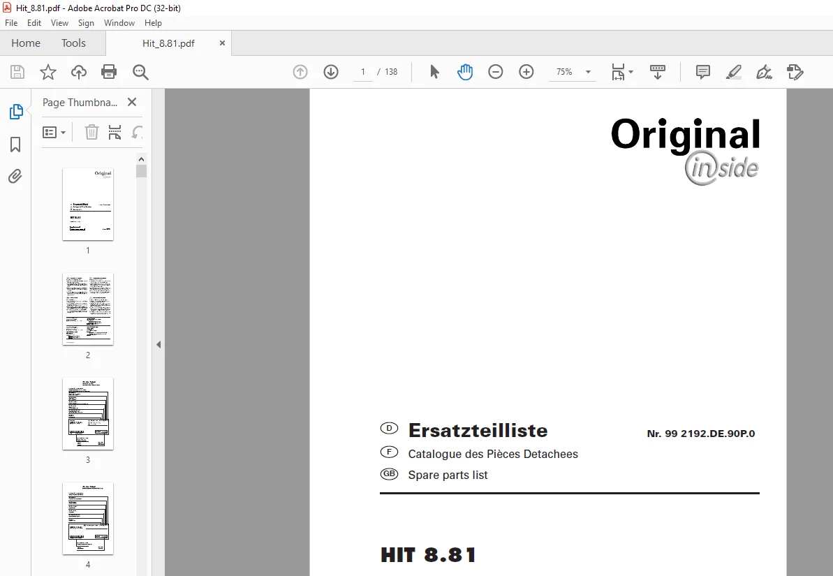Open fit page options icon

[618, 72]
